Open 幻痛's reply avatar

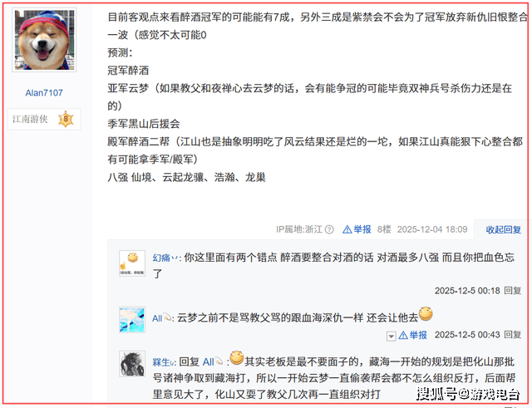coord(132,263)
